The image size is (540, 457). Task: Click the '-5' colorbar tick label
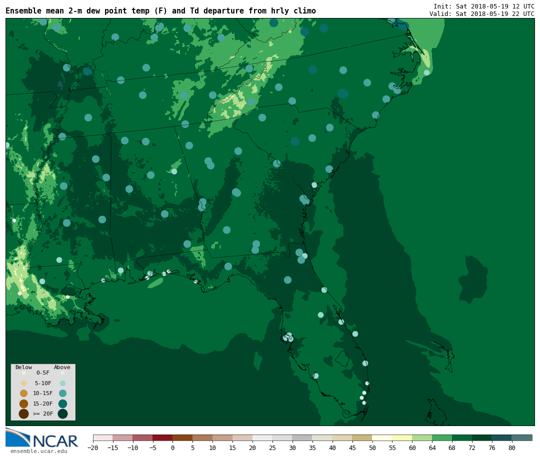click(x=153, y=448)
